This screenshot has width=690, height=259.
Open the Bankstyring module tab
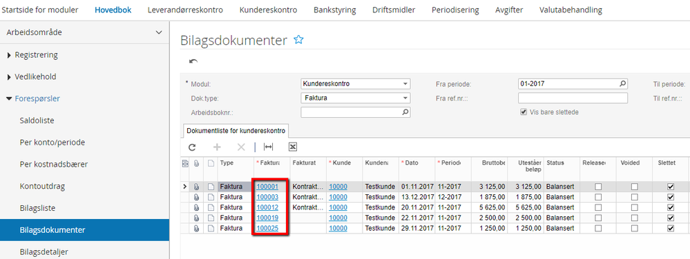pos(335,10)
